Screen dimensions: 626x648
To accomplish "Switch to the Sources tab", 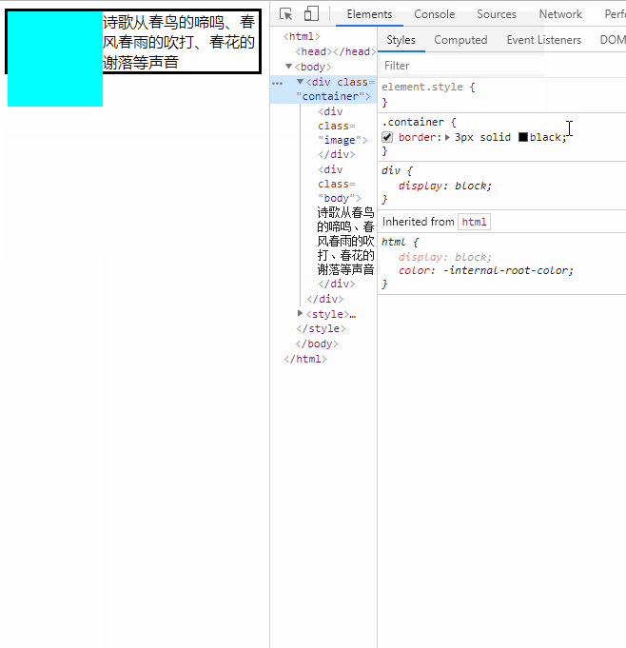I will (497, 14).
